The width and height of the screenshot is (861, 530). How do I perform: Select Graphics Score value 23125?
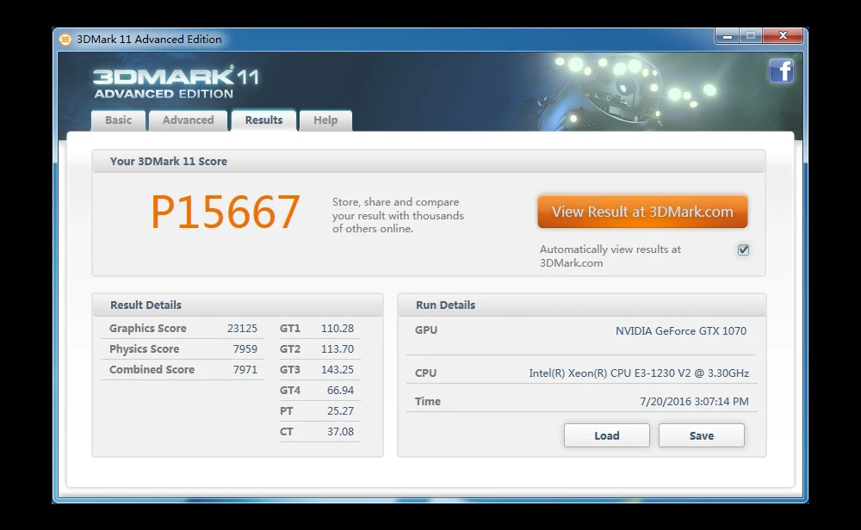pyautogui.click(x=242, y=329)
